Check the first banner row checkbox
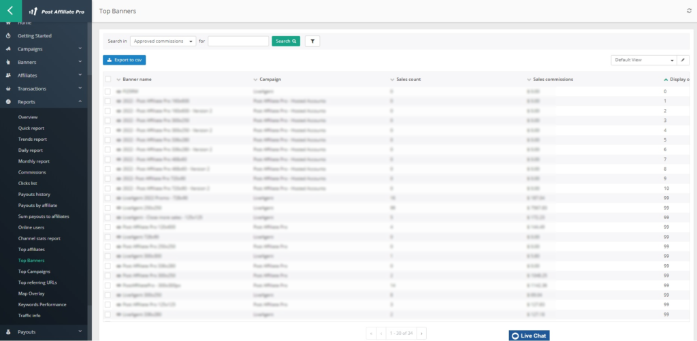Viewport: 697px width, 341px height. pyautogui.click(x=108, y=91)
